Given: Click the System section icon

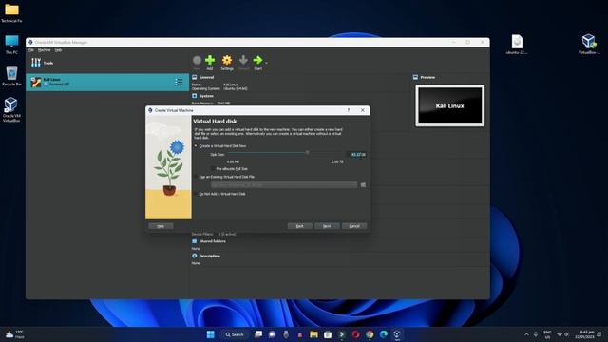Looking at the screenshot, I should (x=194, y=96).
